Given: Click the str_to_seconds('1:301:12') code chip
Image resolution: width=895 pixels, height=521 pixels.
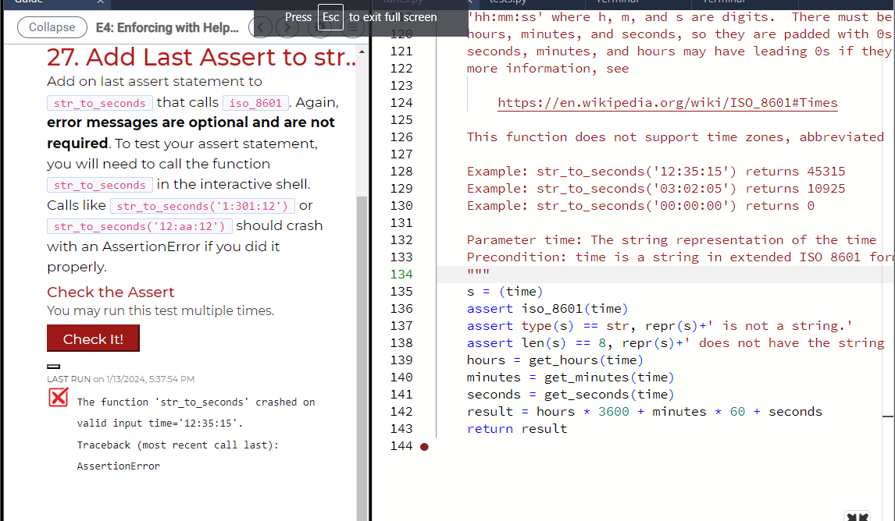Looking at the screenshot, I should (x=202, y=206).
